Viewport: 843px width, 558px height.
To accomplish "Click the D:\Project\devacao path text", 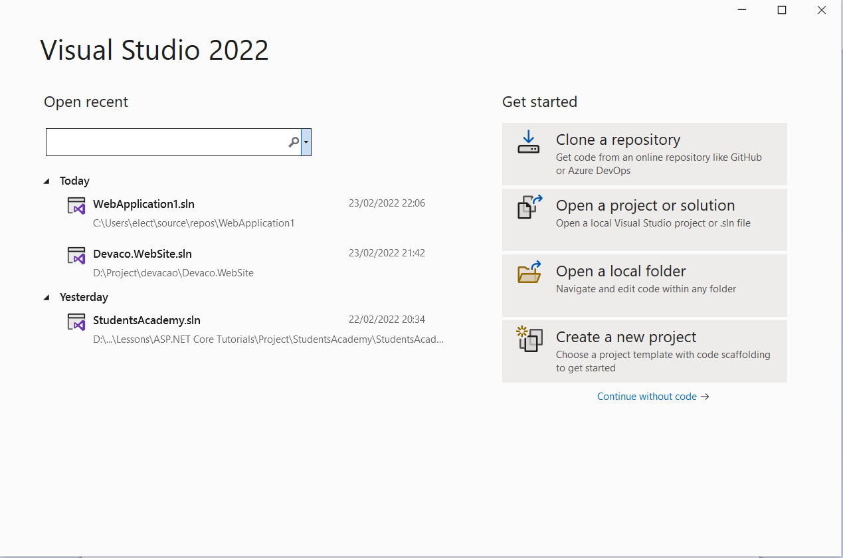I will coord(173,273).
